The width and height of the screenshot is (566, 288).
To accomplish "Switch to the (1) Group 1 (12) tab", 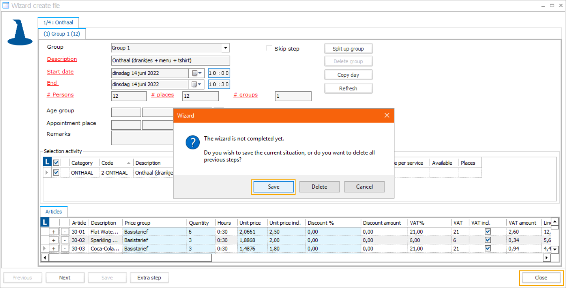I will coord(62,34).
